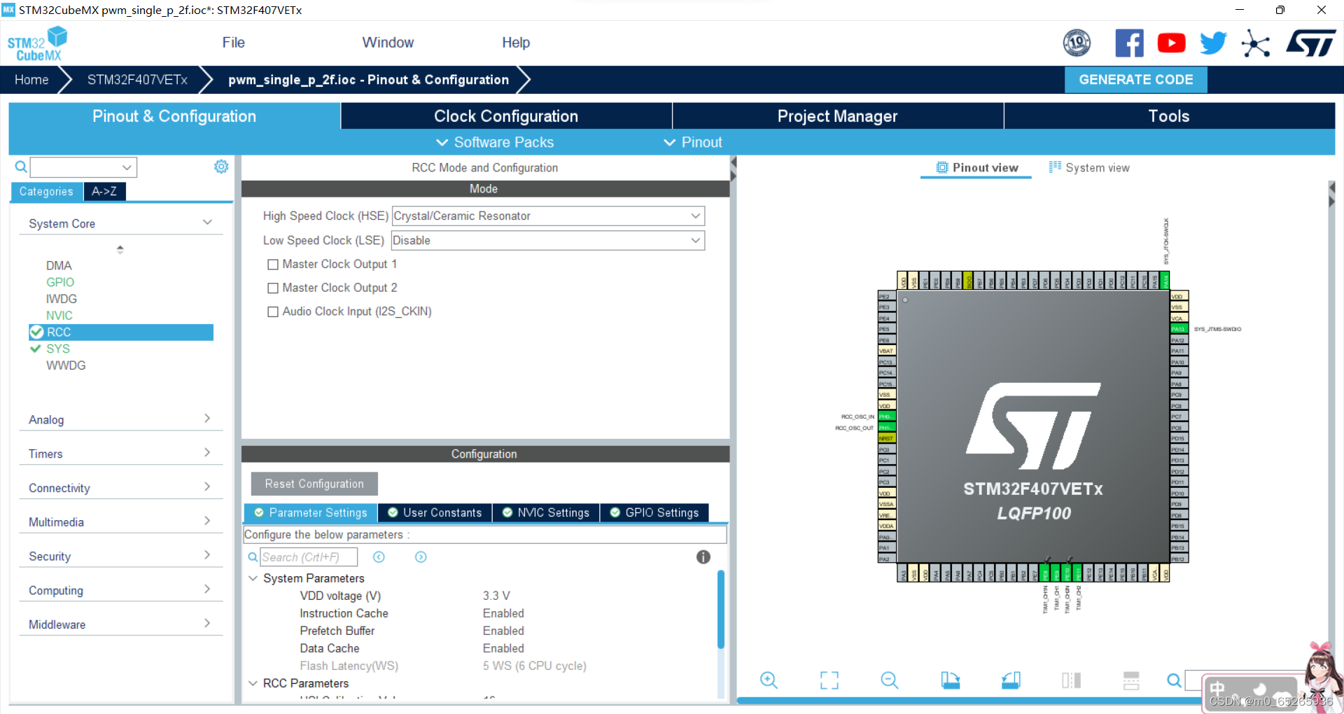Select GPIO in System Core list
The image size is (1344, 714).
click(x=60, y=282)
